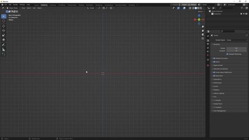Image resolution: width=249 pixels, height=140 pixels.
Task: Switch orthographic/perspective grid icon
Action: click(x=203, y=38)
